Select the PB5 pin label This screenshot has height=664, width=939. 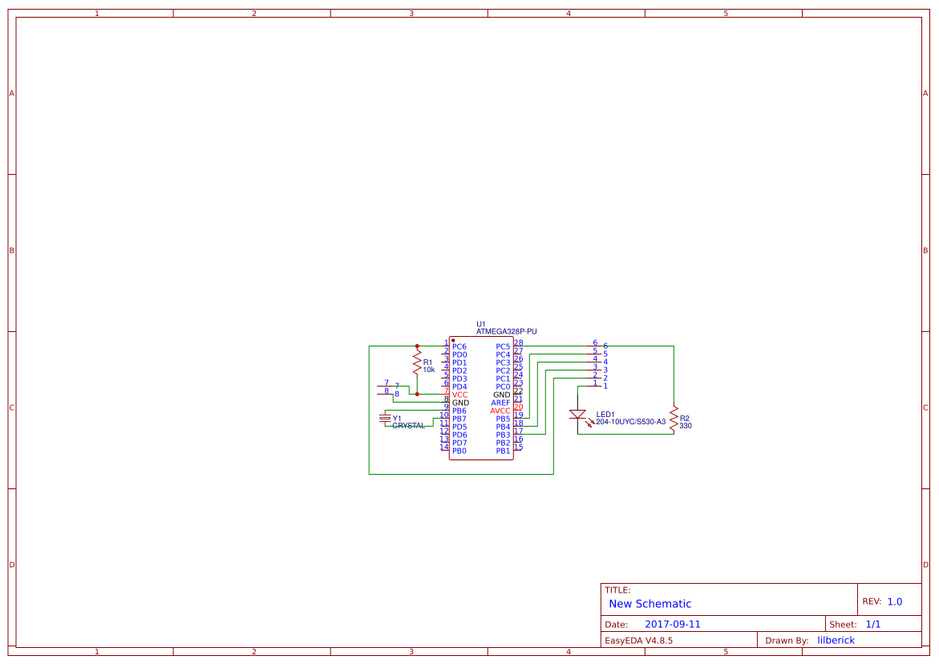coord(503,419)
